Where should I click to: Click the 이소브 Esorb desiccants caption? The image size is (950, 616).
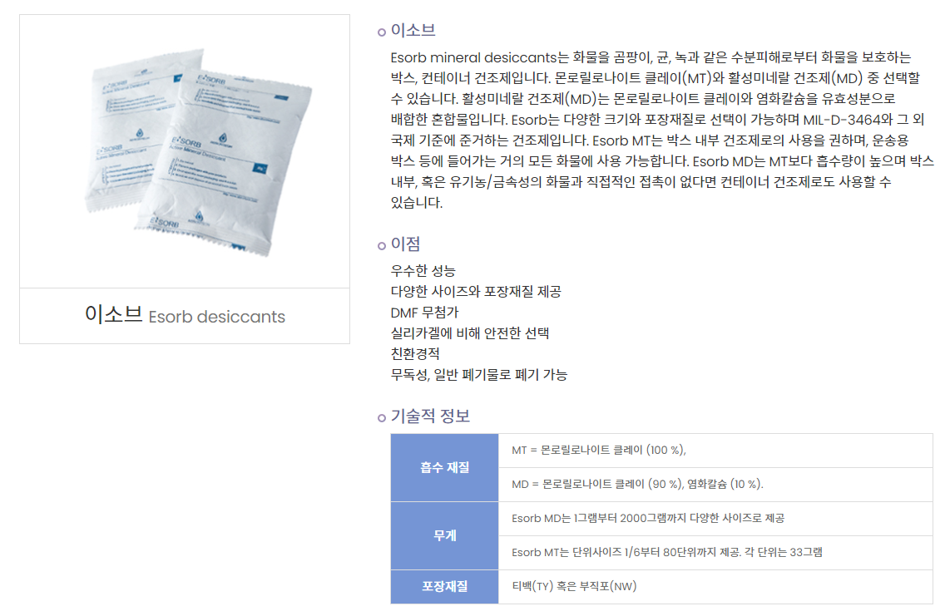[x=185, y=316]
